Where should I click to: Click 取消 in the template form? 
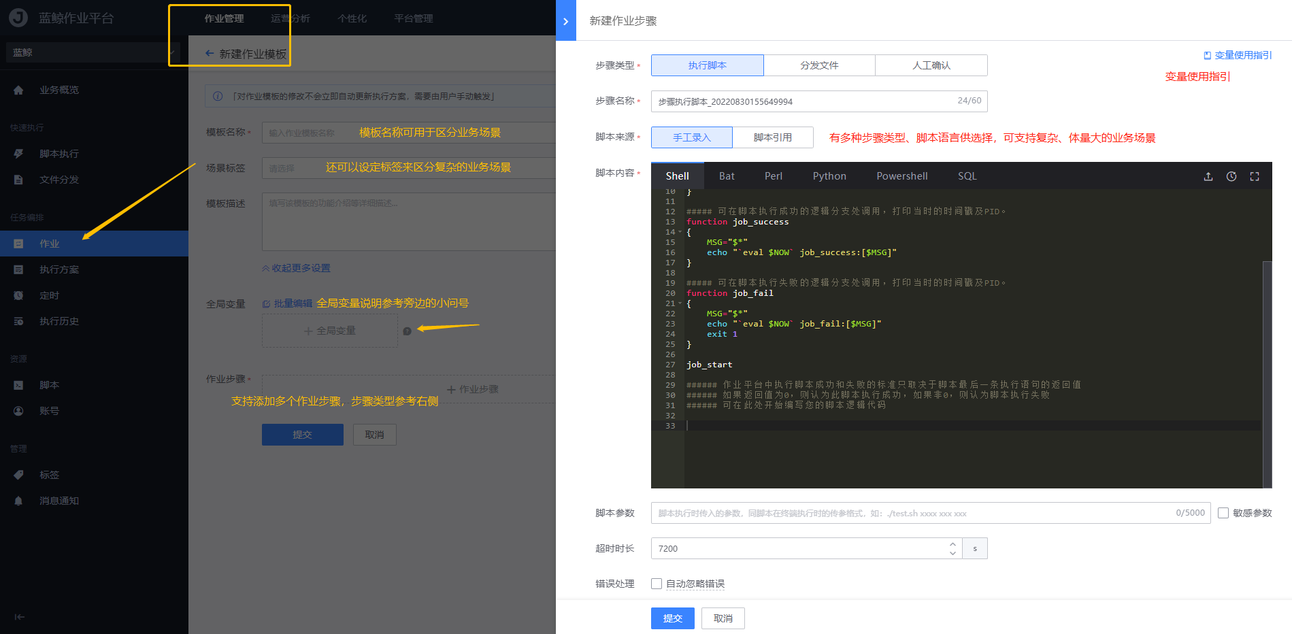(375, 435)
